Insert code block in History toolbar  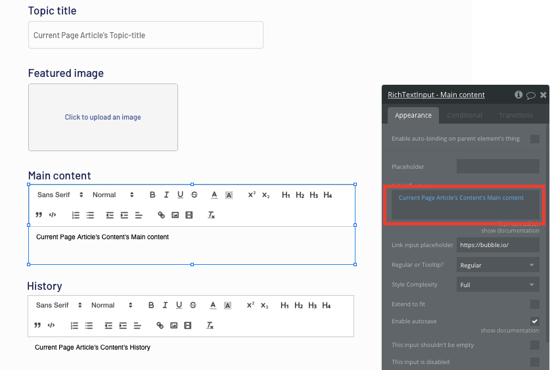pyautogui.click(x=51, y=325)
